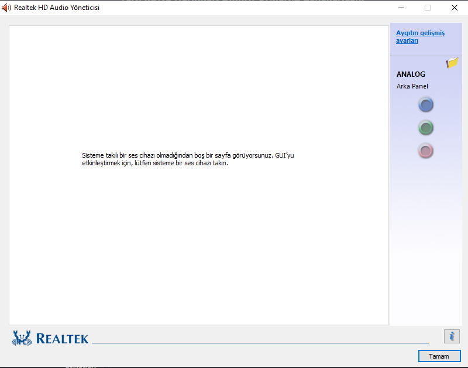Click the Sisteme takılı bir ses cihazı message
This screenshot has width=468, height=368.
(x=188, y=159)
